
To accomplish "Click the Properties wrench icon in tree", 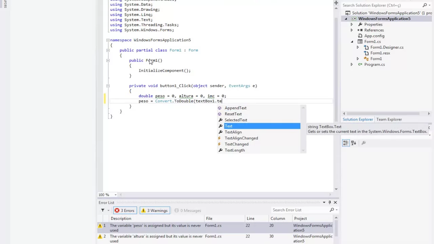I will click(360, 24).
